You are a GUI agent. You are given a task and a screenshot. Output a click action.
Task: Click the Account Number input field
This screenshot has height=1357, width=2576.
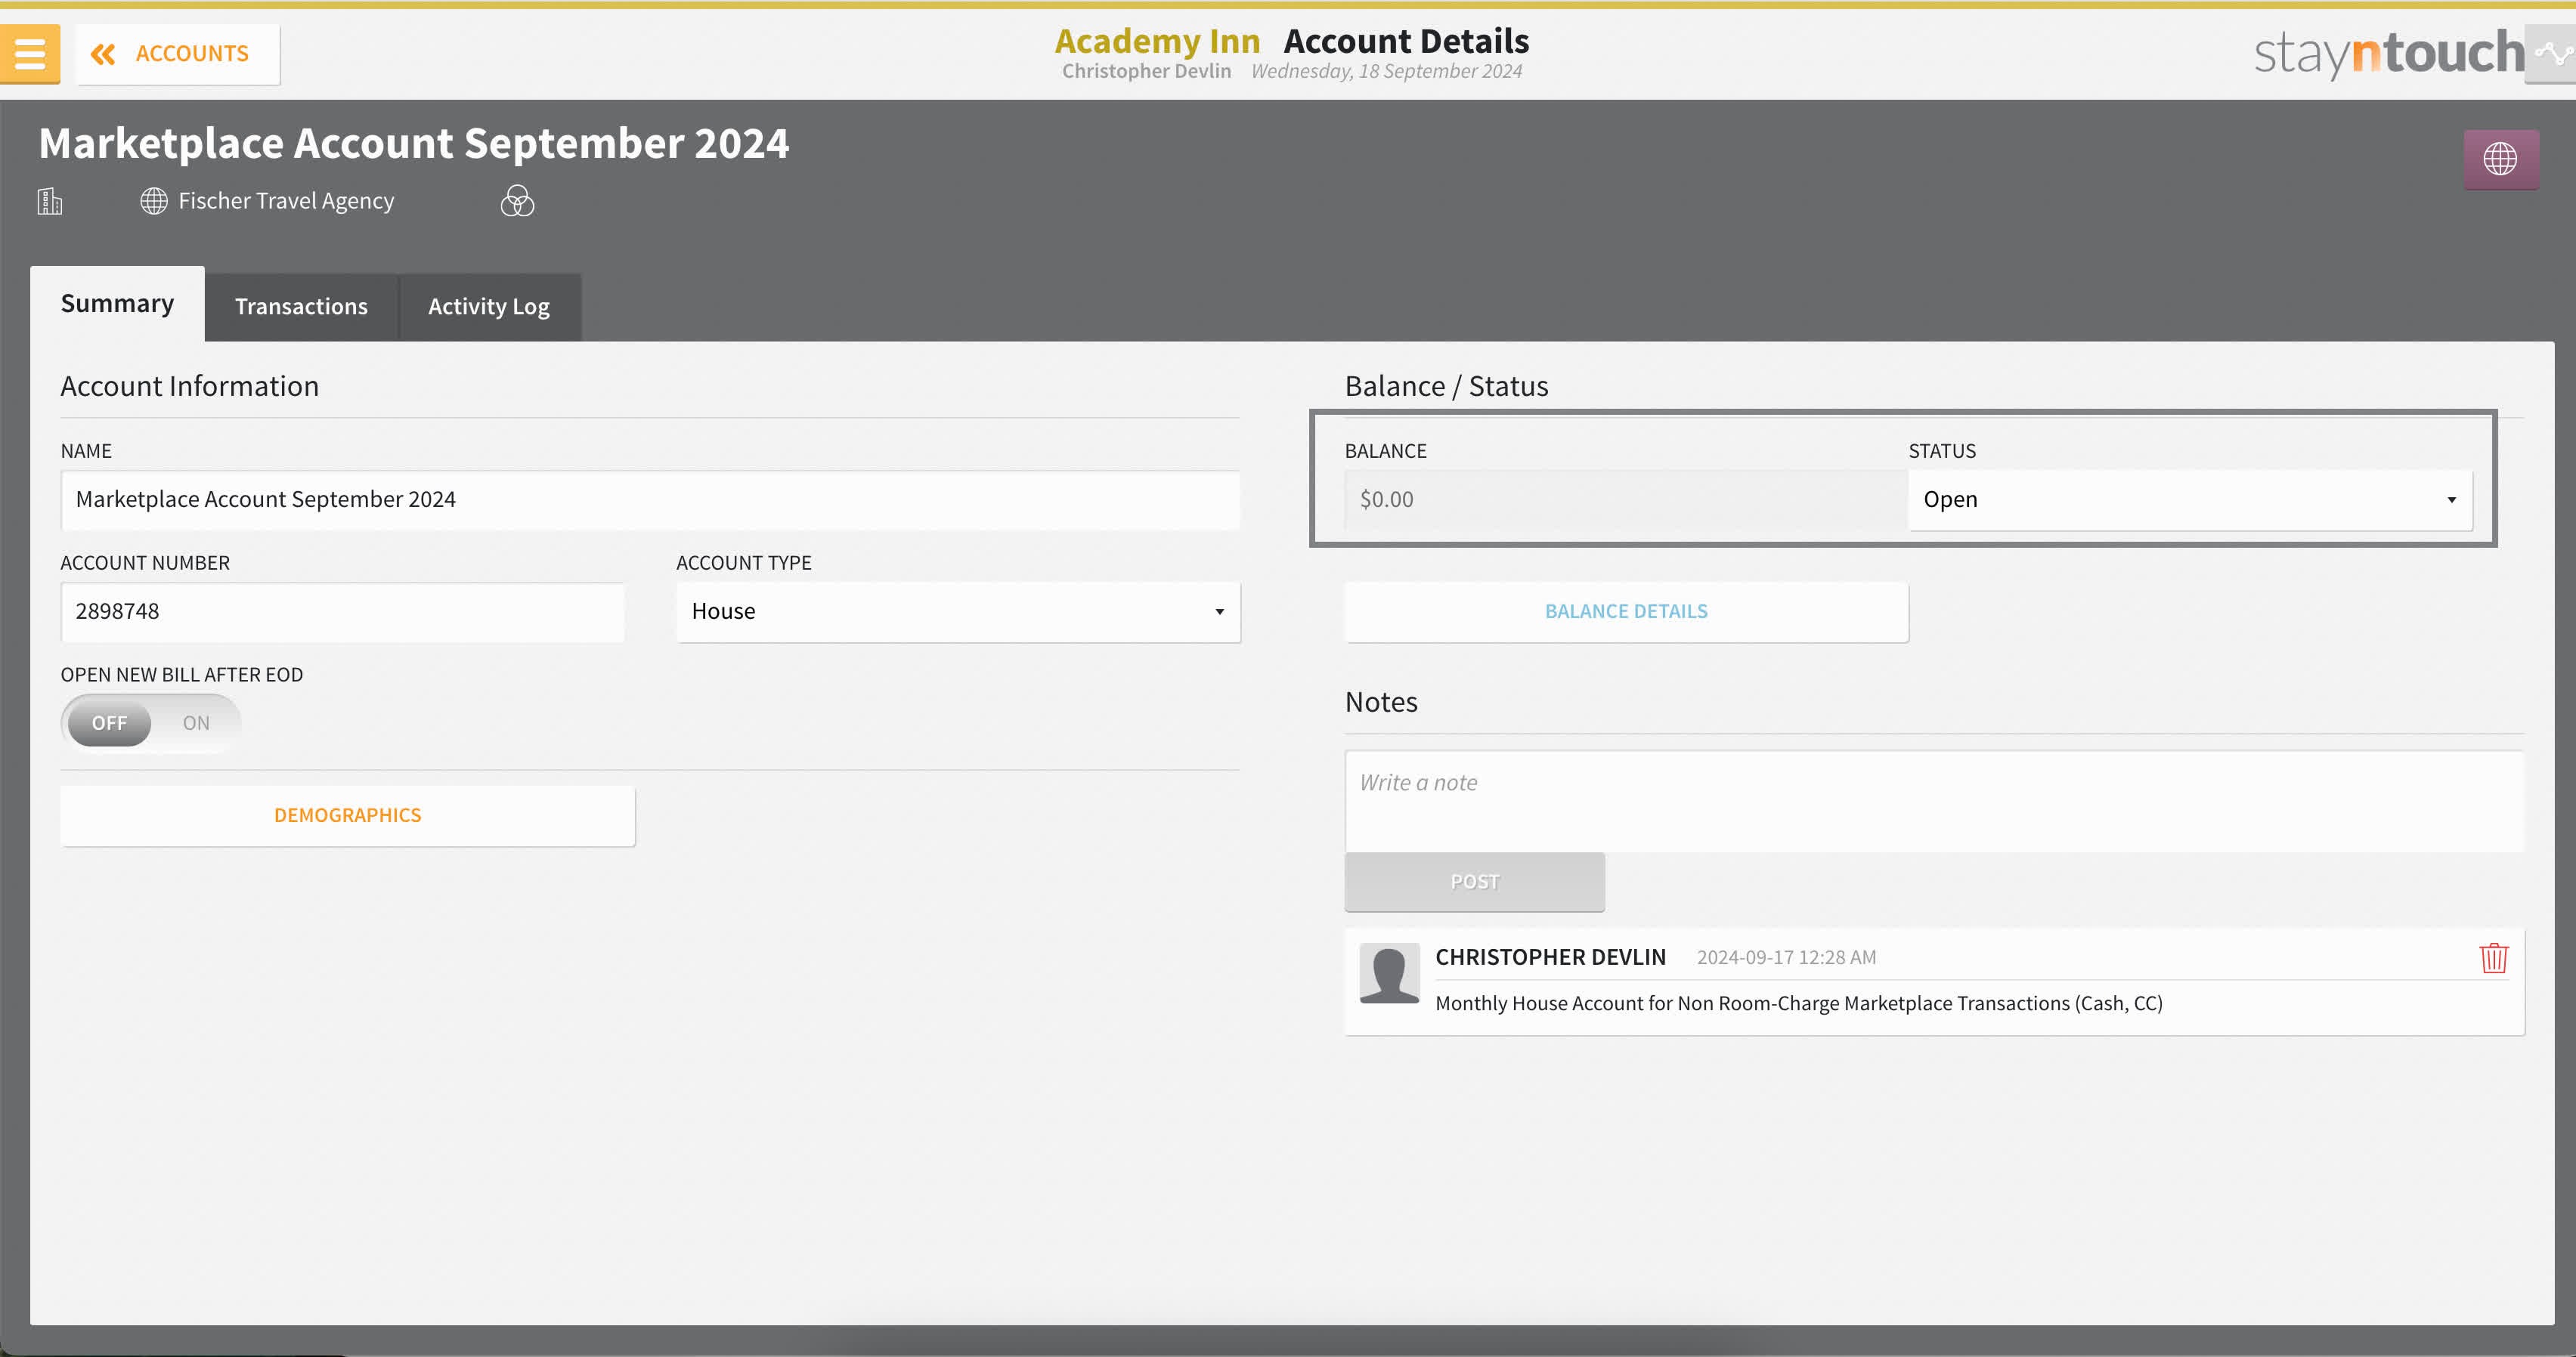point(342,611)
